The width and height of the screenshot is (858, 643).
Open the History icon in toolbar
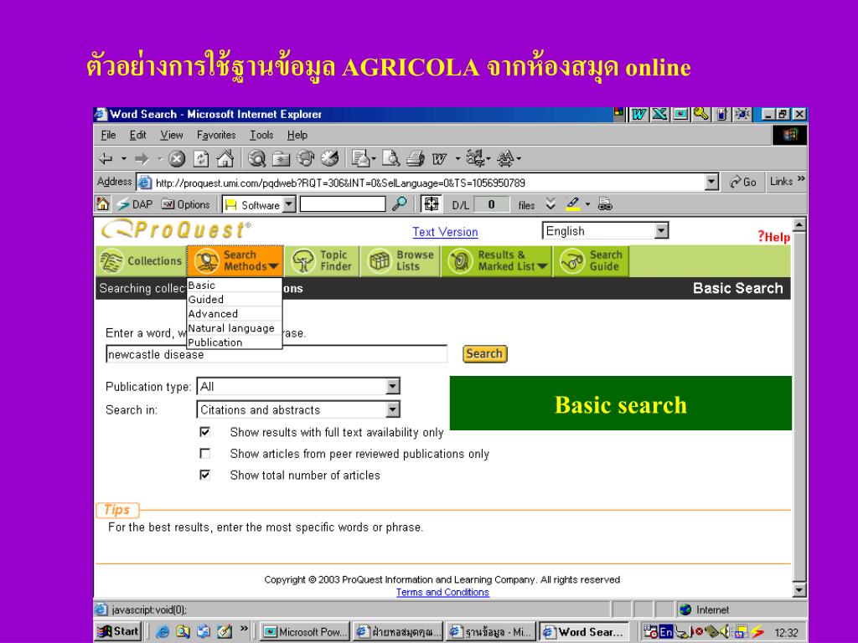329,159
